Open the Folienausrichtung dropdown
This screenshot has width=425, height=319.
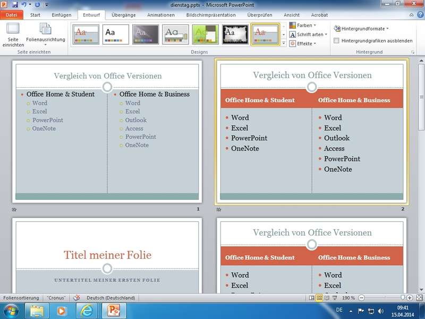pyautogui.click(x=46, y=35)
